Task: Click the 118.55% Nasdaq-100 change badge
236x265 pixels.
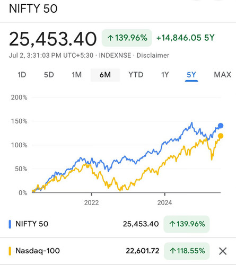Action: [x=187, y=251]
